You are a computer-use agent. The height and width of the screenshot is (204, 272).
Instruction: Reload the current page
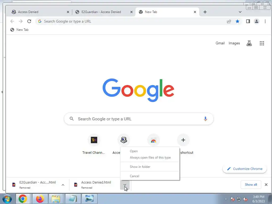pos(29,21)
